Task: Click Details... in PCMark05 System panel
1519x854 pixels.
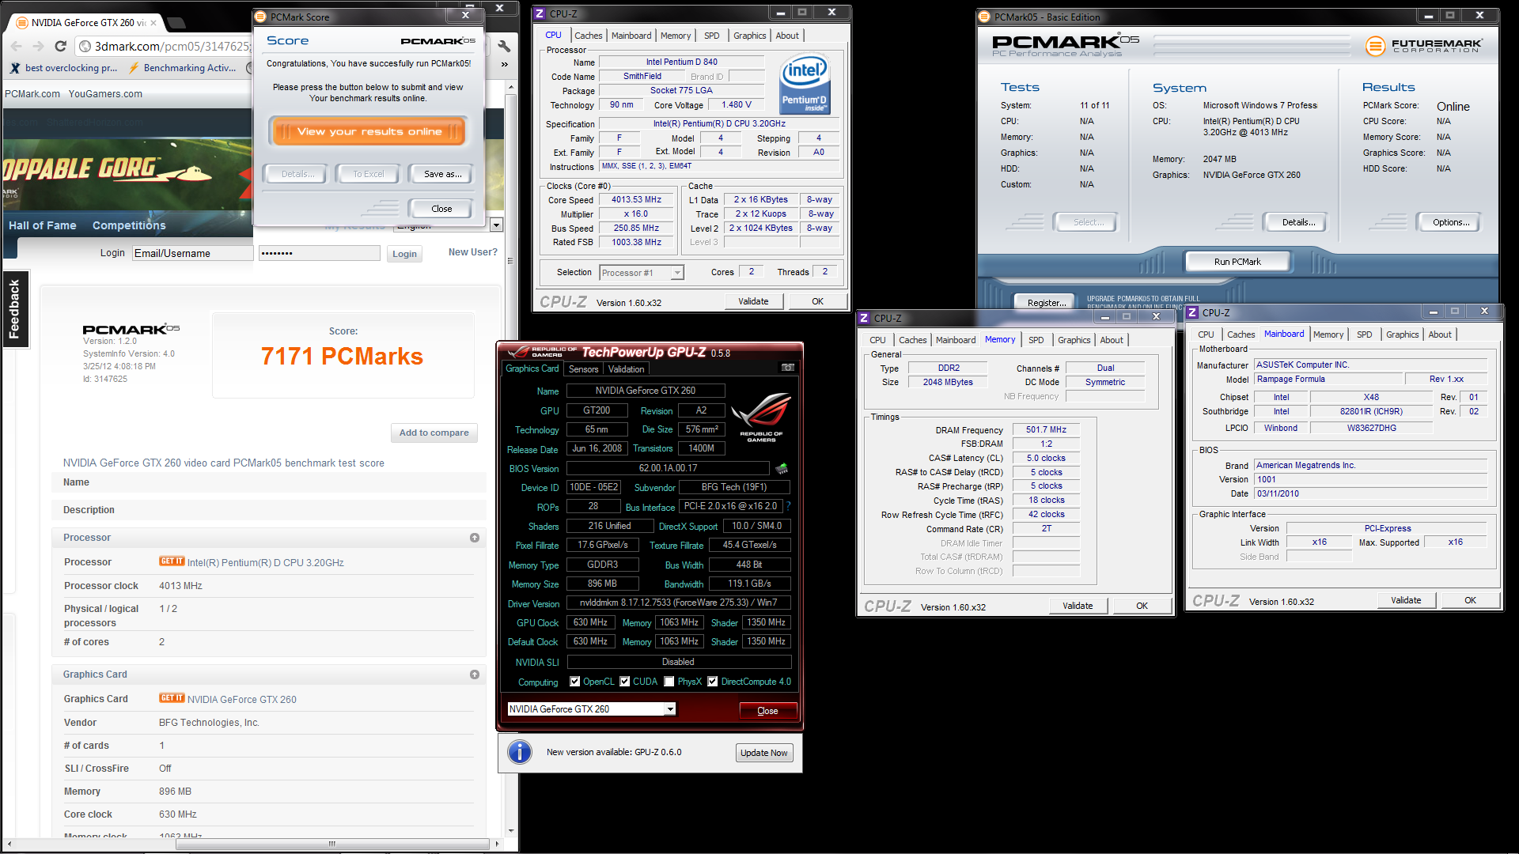Action: (1298, 222)
